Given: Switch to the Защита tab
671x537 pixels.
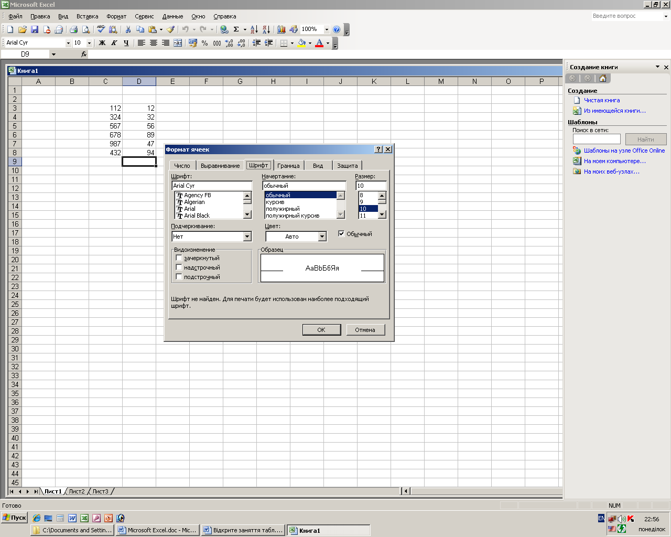Looking at the screenshot, I should [347, 166].
